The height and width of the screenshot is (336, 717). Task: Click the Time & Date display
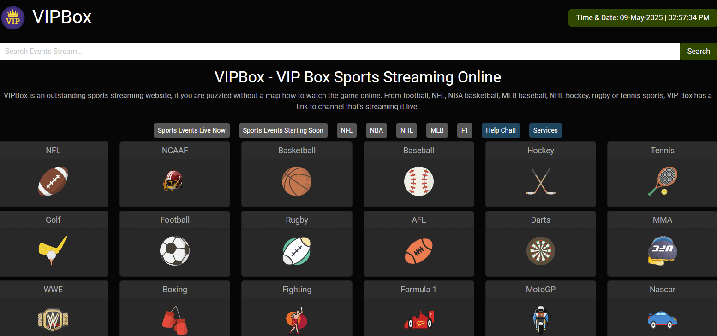[x=643, y=18]
